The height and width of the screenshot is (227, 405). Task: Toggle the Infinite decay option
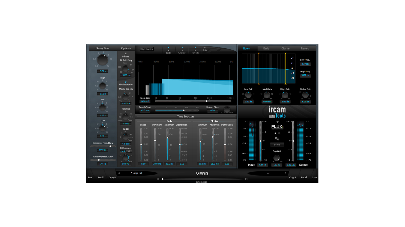(x=126, y=53)
